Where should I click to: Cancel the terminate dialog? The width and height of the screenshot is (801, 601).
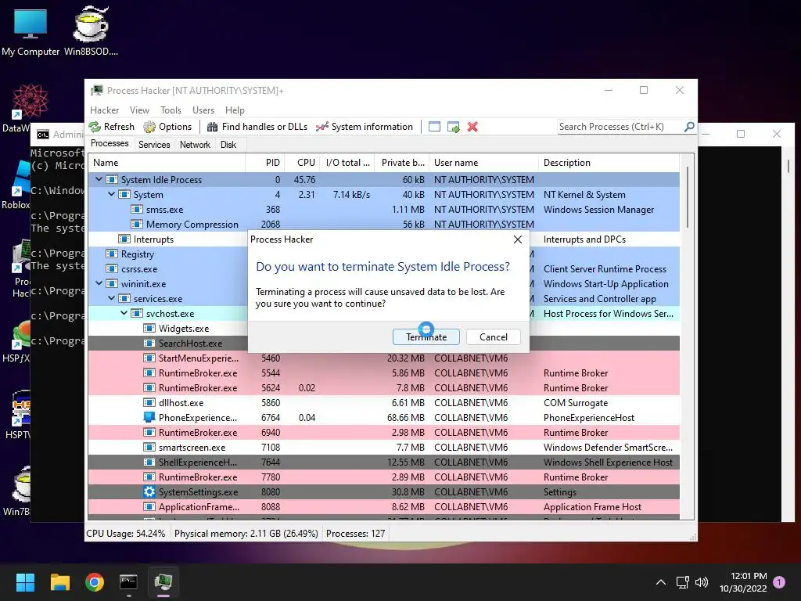coord(494,336)
